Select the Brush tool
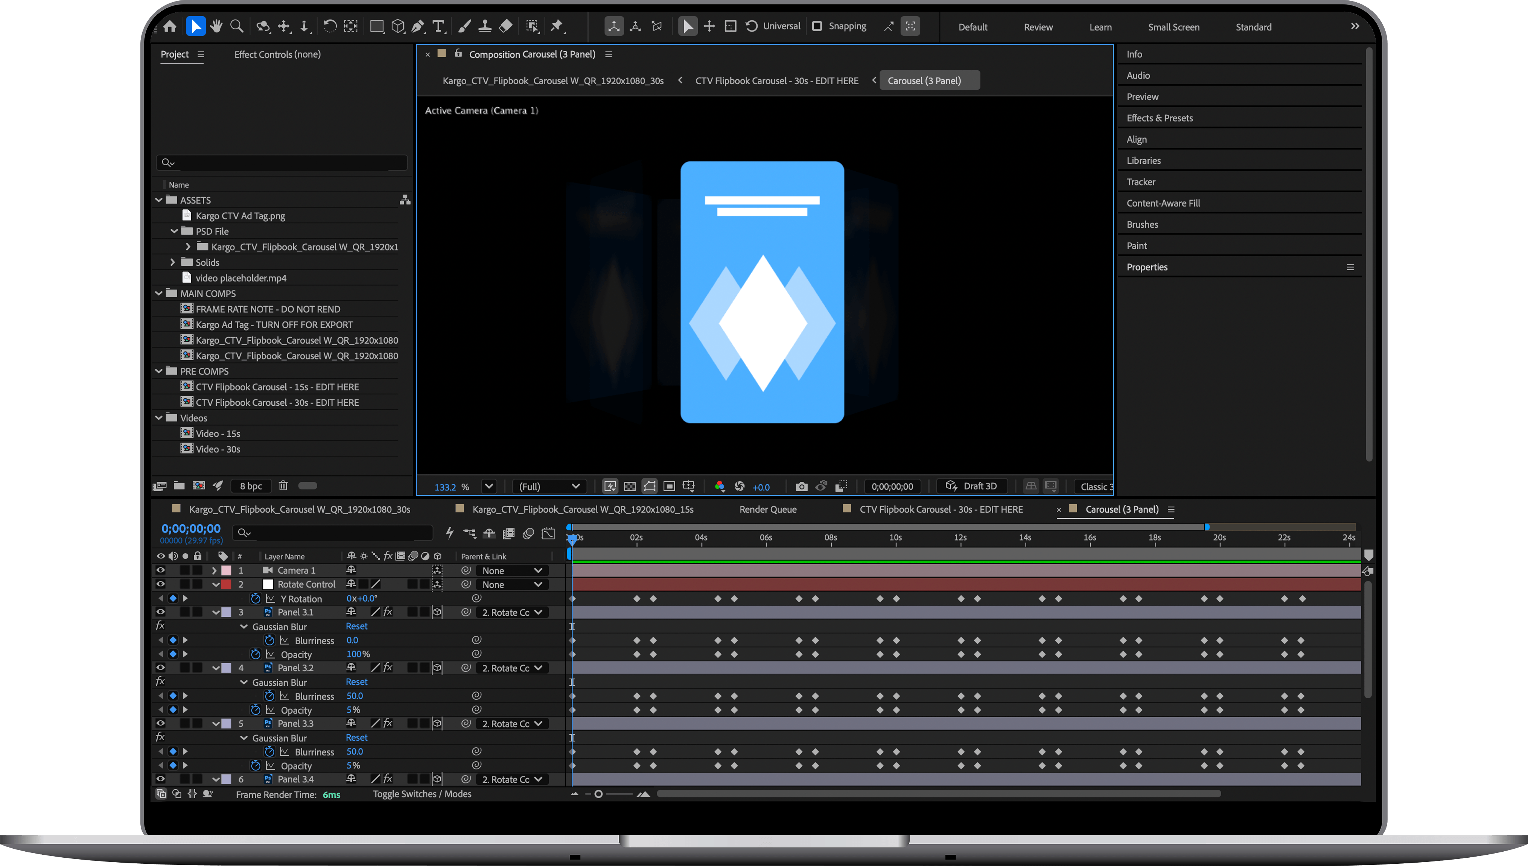 point(464,26)
